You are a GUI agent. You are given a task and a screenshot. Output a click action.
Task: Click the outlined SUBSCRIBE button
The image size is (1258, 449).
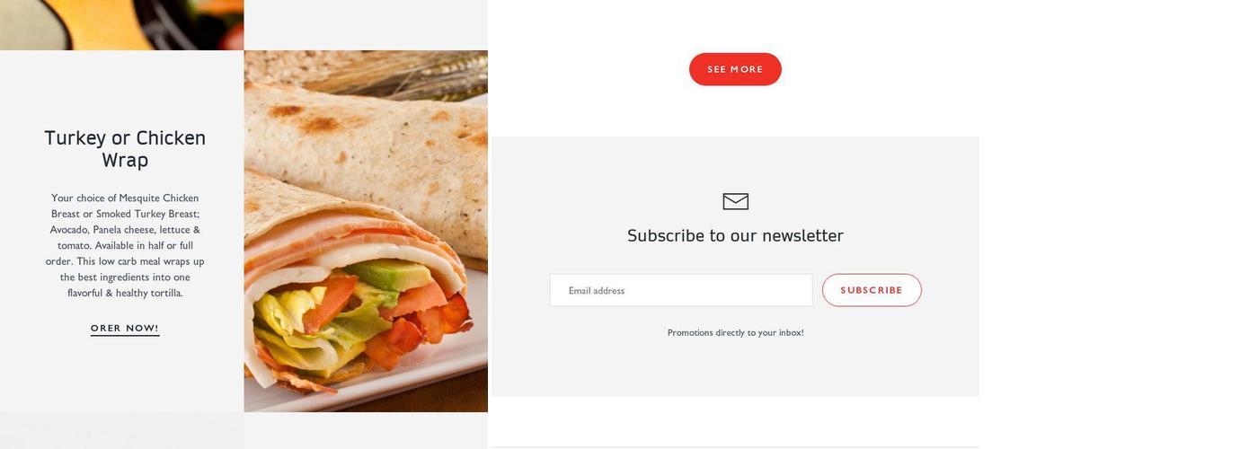tap(872, 290)
